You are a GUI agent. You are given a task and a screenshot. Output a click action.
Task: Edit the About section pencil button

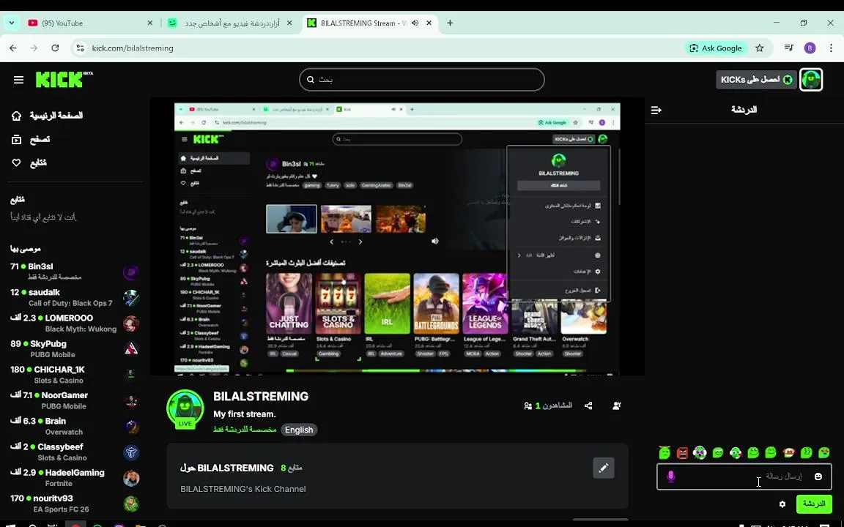click(604, 468)
